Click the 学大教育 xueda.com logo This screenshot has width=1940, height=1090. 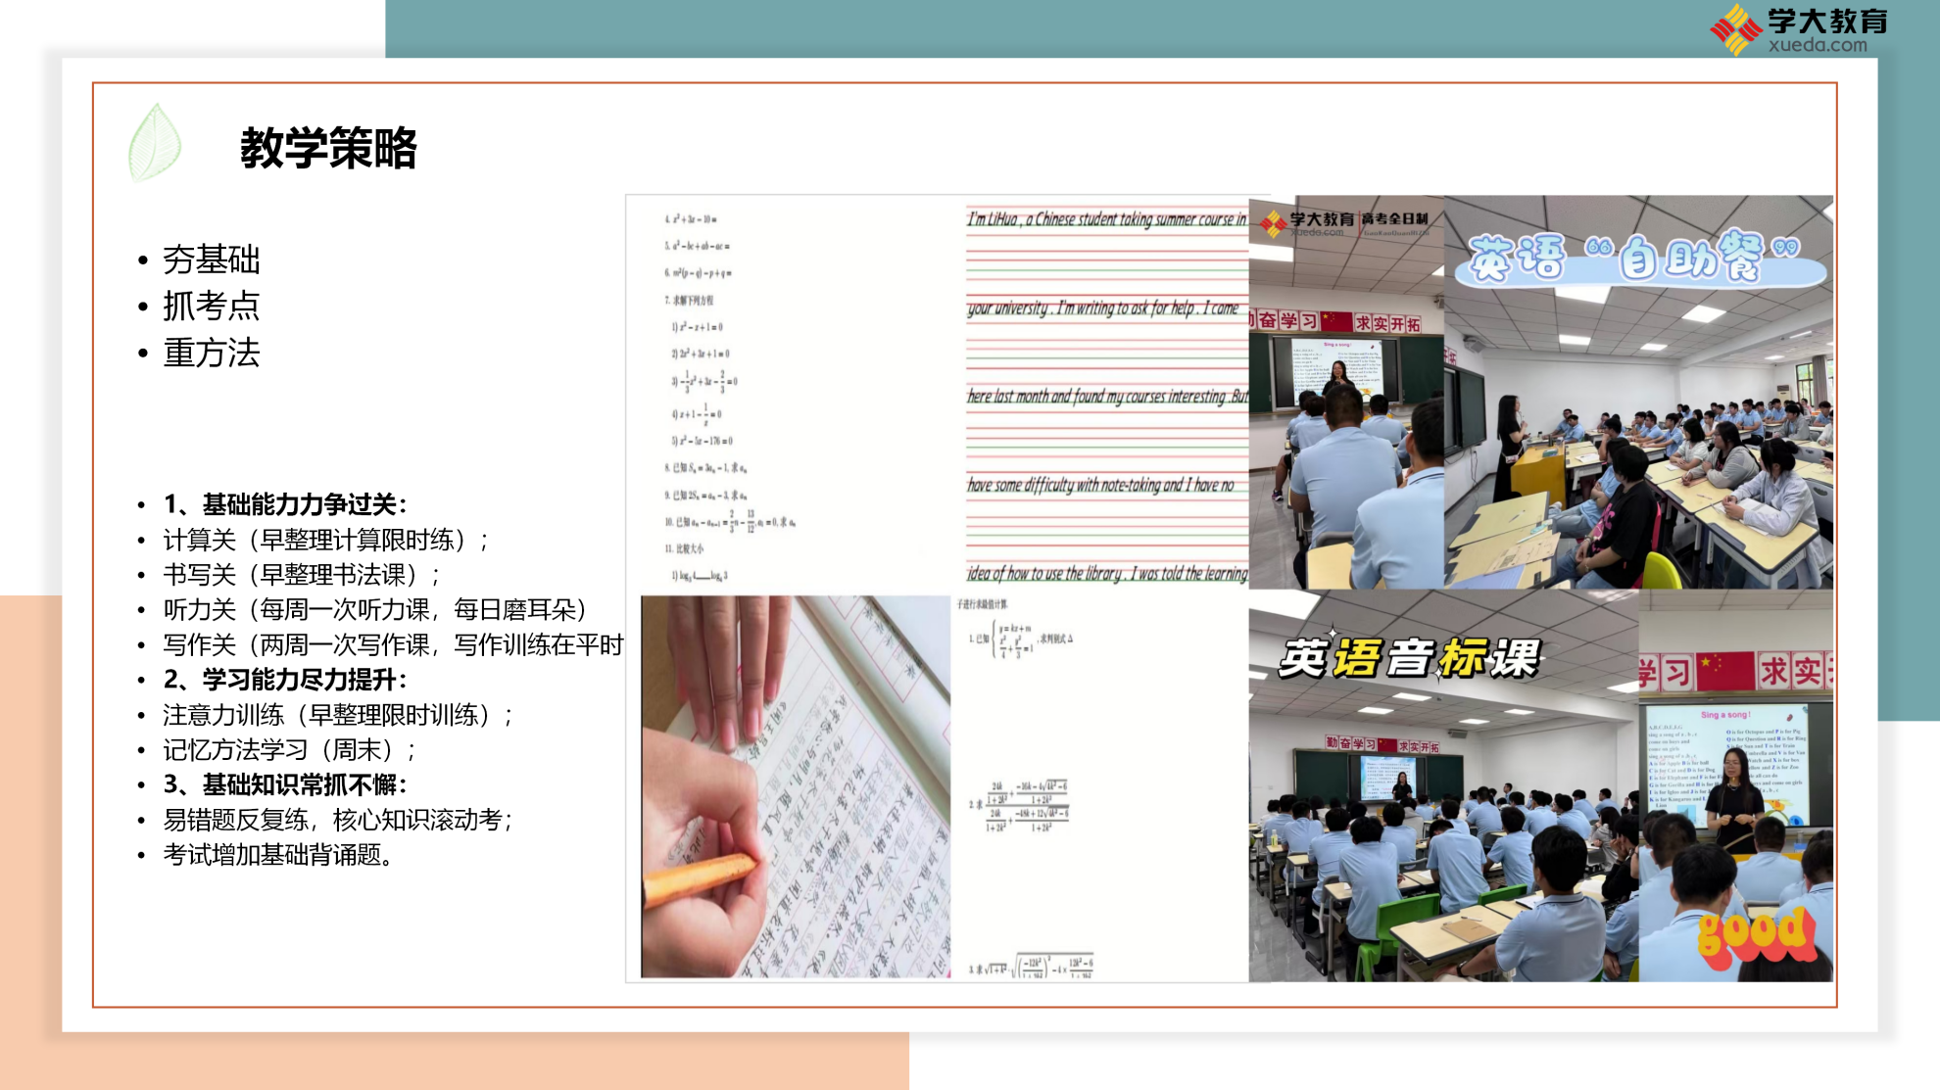1799,29
